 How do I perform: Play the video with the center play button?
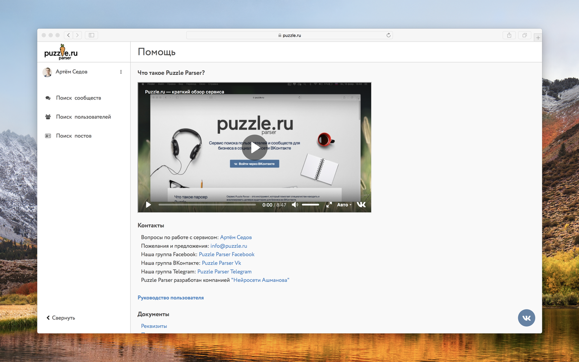coord(254,148)
